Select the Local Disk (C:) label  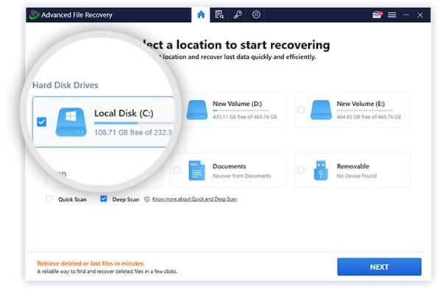[x=124, y=113]
